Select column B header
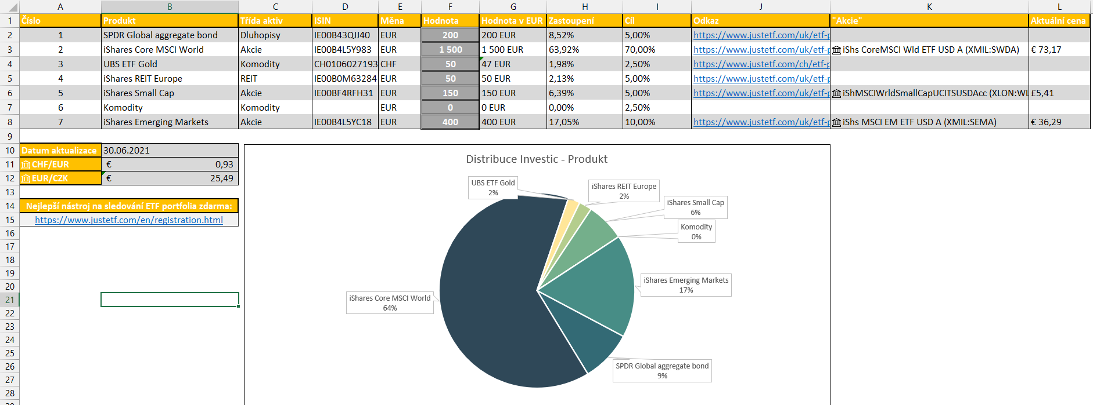 pyautogui.click(x=170, y=7)
